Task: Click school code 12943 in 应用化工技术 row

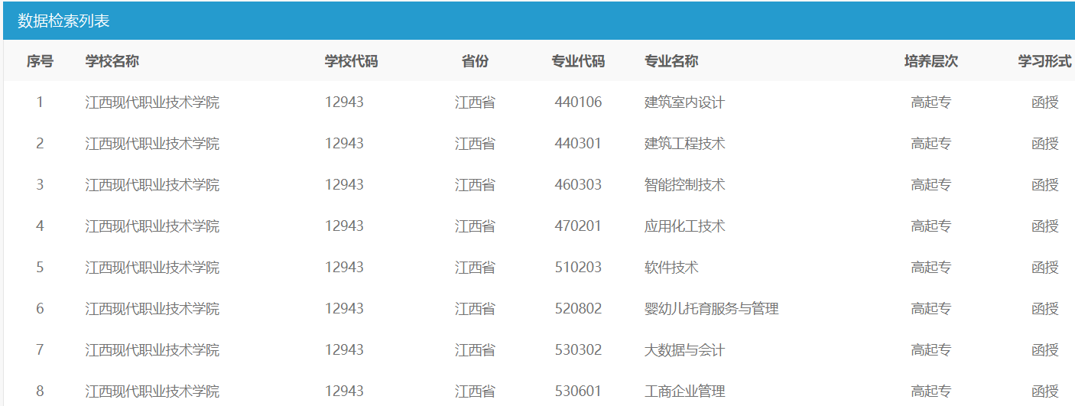Action: click(344, 226)
